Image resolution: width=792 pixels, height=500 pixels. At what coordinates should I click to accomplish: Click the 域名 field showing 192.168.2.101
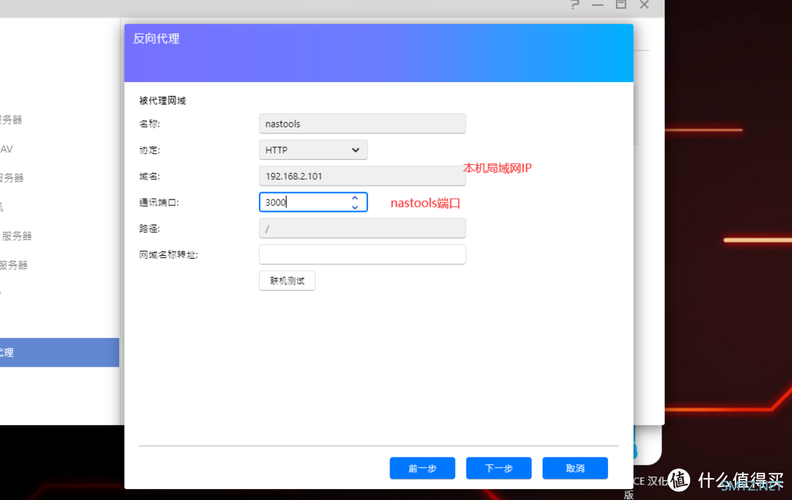362,175
